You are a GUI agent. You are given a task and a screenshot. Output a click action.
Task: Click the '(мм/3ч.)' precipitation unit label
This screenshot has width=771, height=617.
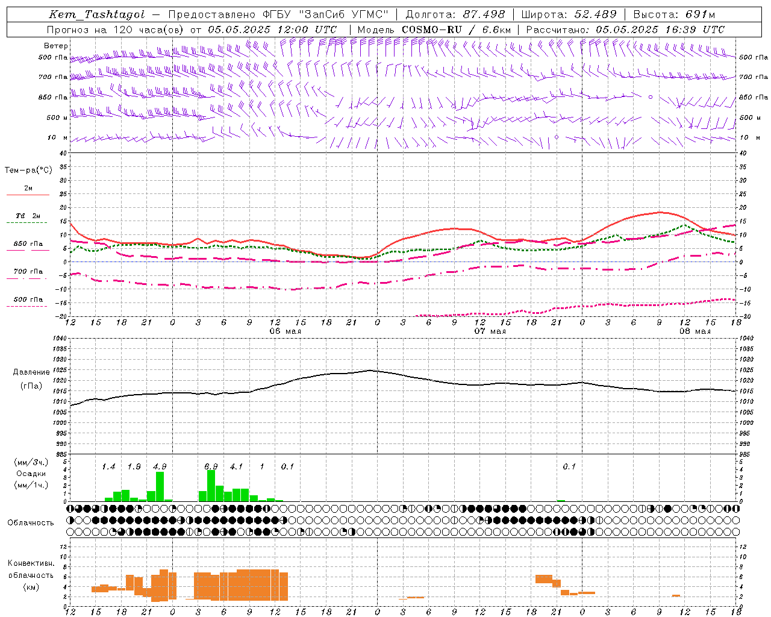(31, 463)
